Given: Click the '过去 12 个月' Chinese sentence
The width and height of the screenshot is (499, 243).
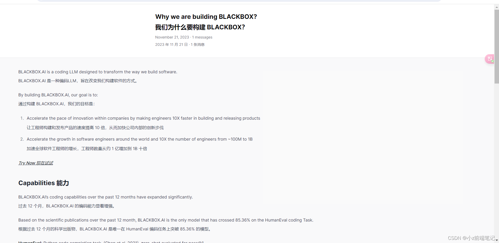Looking at the screenshot, I should (67, 206).
